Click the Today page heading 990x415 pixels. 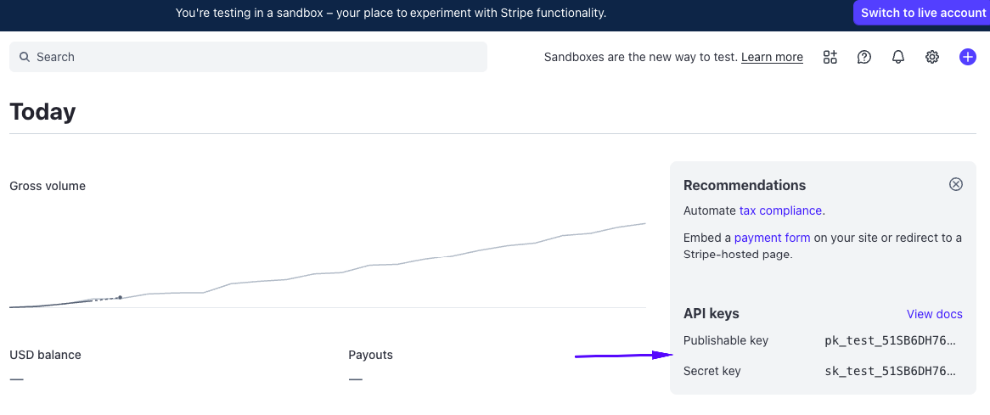coord(42,112)
